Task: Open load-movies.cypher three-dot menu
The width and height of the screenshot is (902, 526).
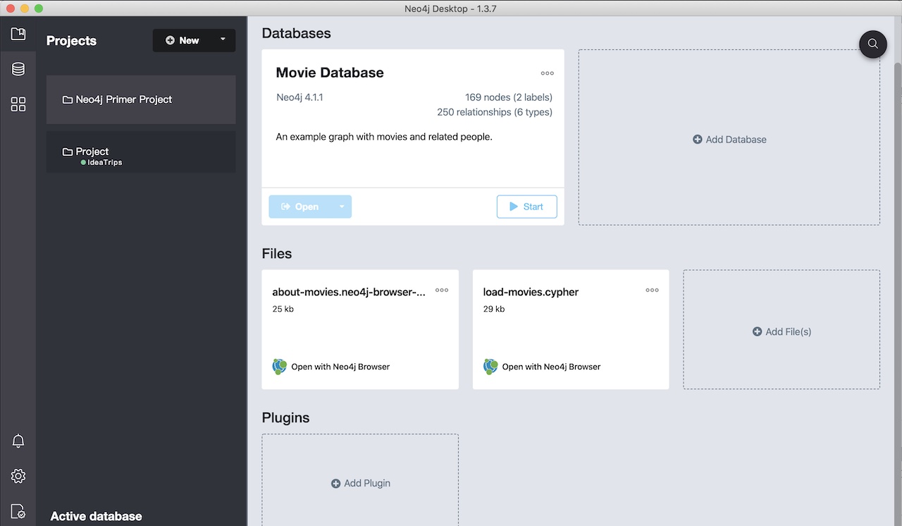Action: tap(653, 290)
